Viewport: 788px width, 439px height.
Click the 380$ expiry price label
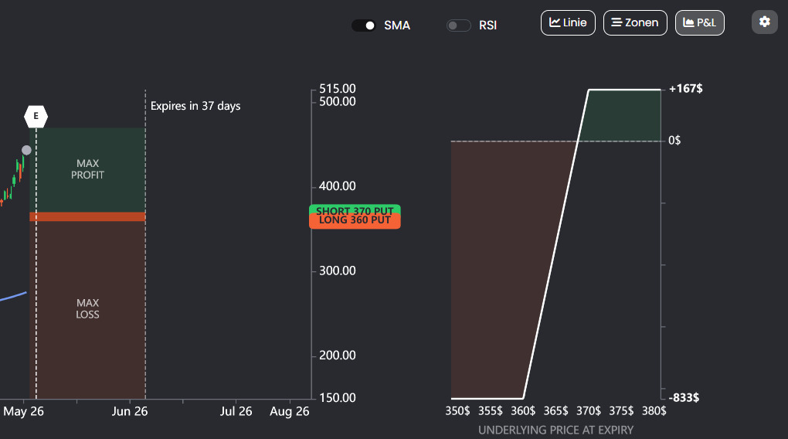point(654,411)
